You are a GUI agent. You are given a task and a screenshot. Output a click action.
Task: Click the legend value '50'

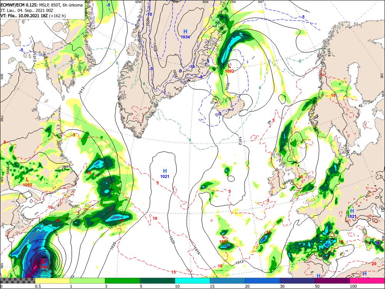317,286
